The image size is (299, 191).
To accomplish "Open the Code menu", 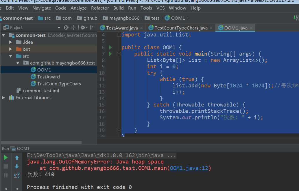I will coord(61,8).
